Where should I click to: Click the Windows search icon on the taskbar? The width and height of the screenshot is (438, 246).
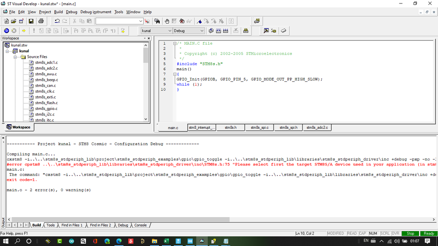(18, 241)
